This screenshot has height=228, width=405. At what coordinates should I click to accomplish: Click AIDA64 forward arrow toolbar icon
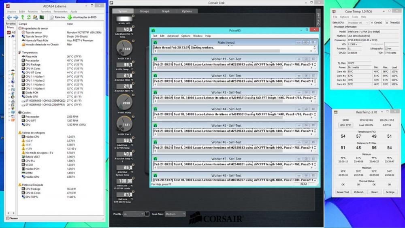point(16,17)
